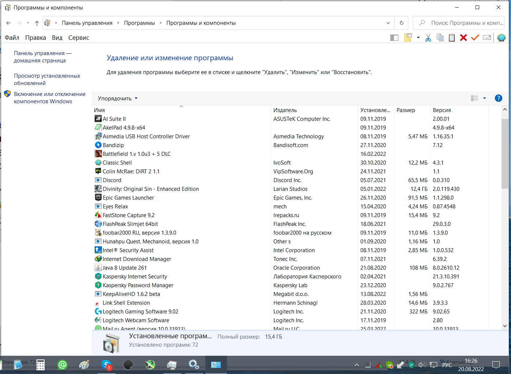Click the Java 8 Update 261 icon
Image resolution: width=511 pixels, height=374 pixels.
(98, 267)
